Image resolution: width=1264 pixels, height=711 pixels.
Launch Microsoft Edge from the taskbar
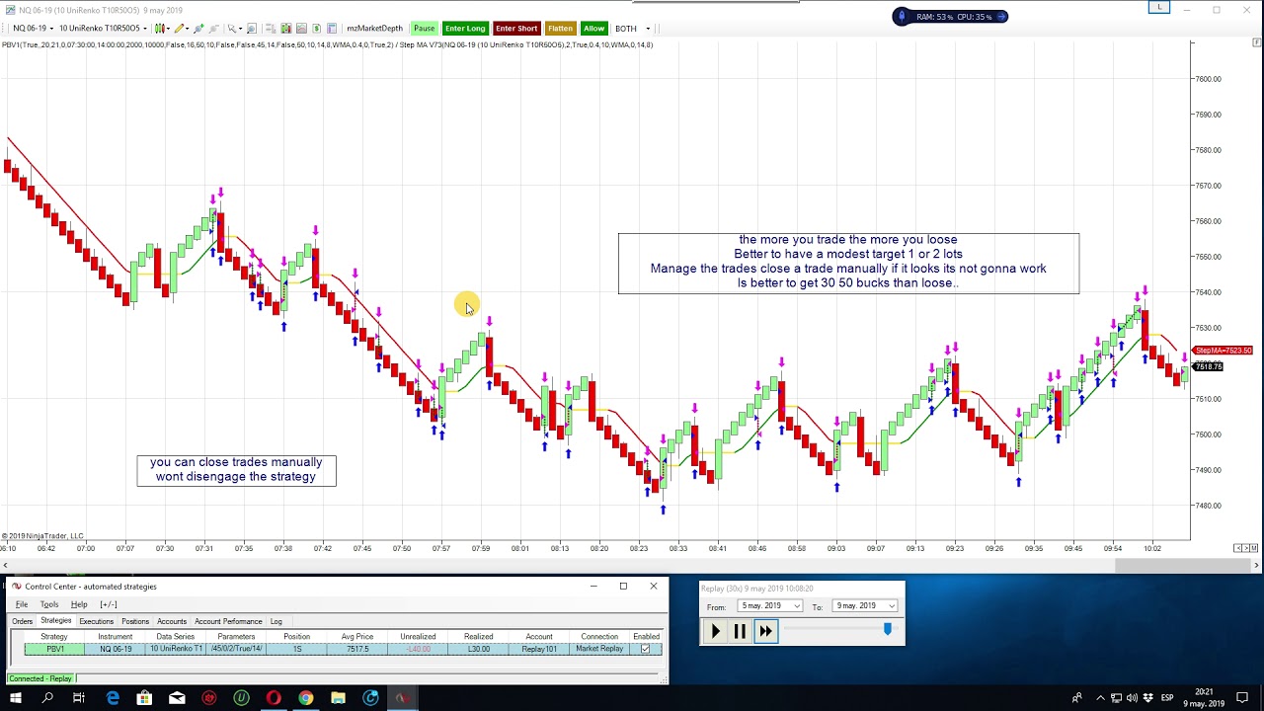[113, 698]
